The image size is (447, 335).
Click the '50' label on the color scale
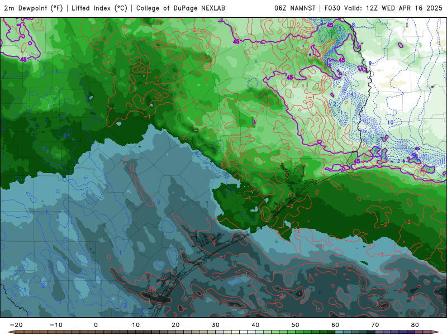click(x=296, y=325)
